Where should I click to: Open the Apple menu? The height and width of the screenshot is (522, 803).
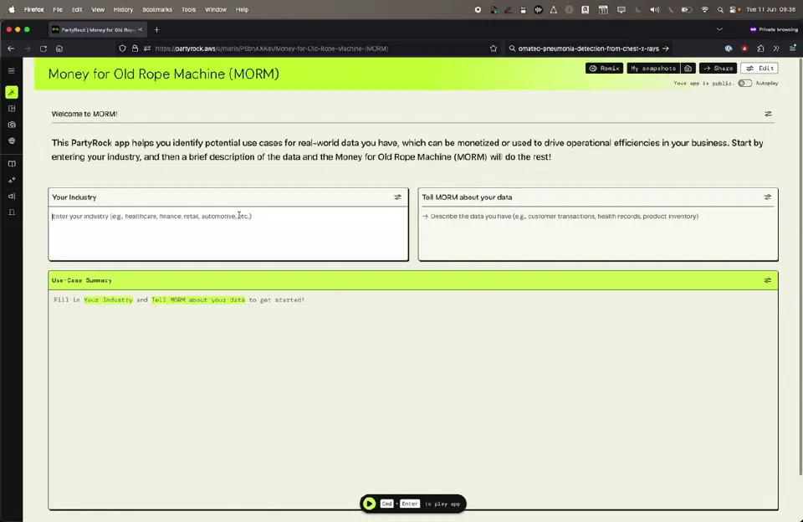pos(12,10)
